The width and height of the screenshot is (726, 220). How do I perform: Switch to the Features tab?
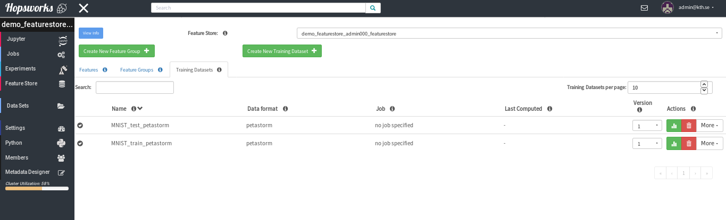coord(89,70)
